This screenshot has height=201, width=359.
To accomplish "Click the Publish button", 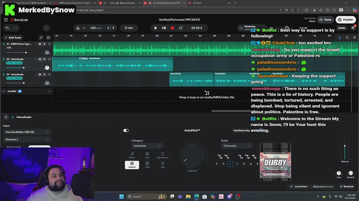I will click(x=346, y=20).
